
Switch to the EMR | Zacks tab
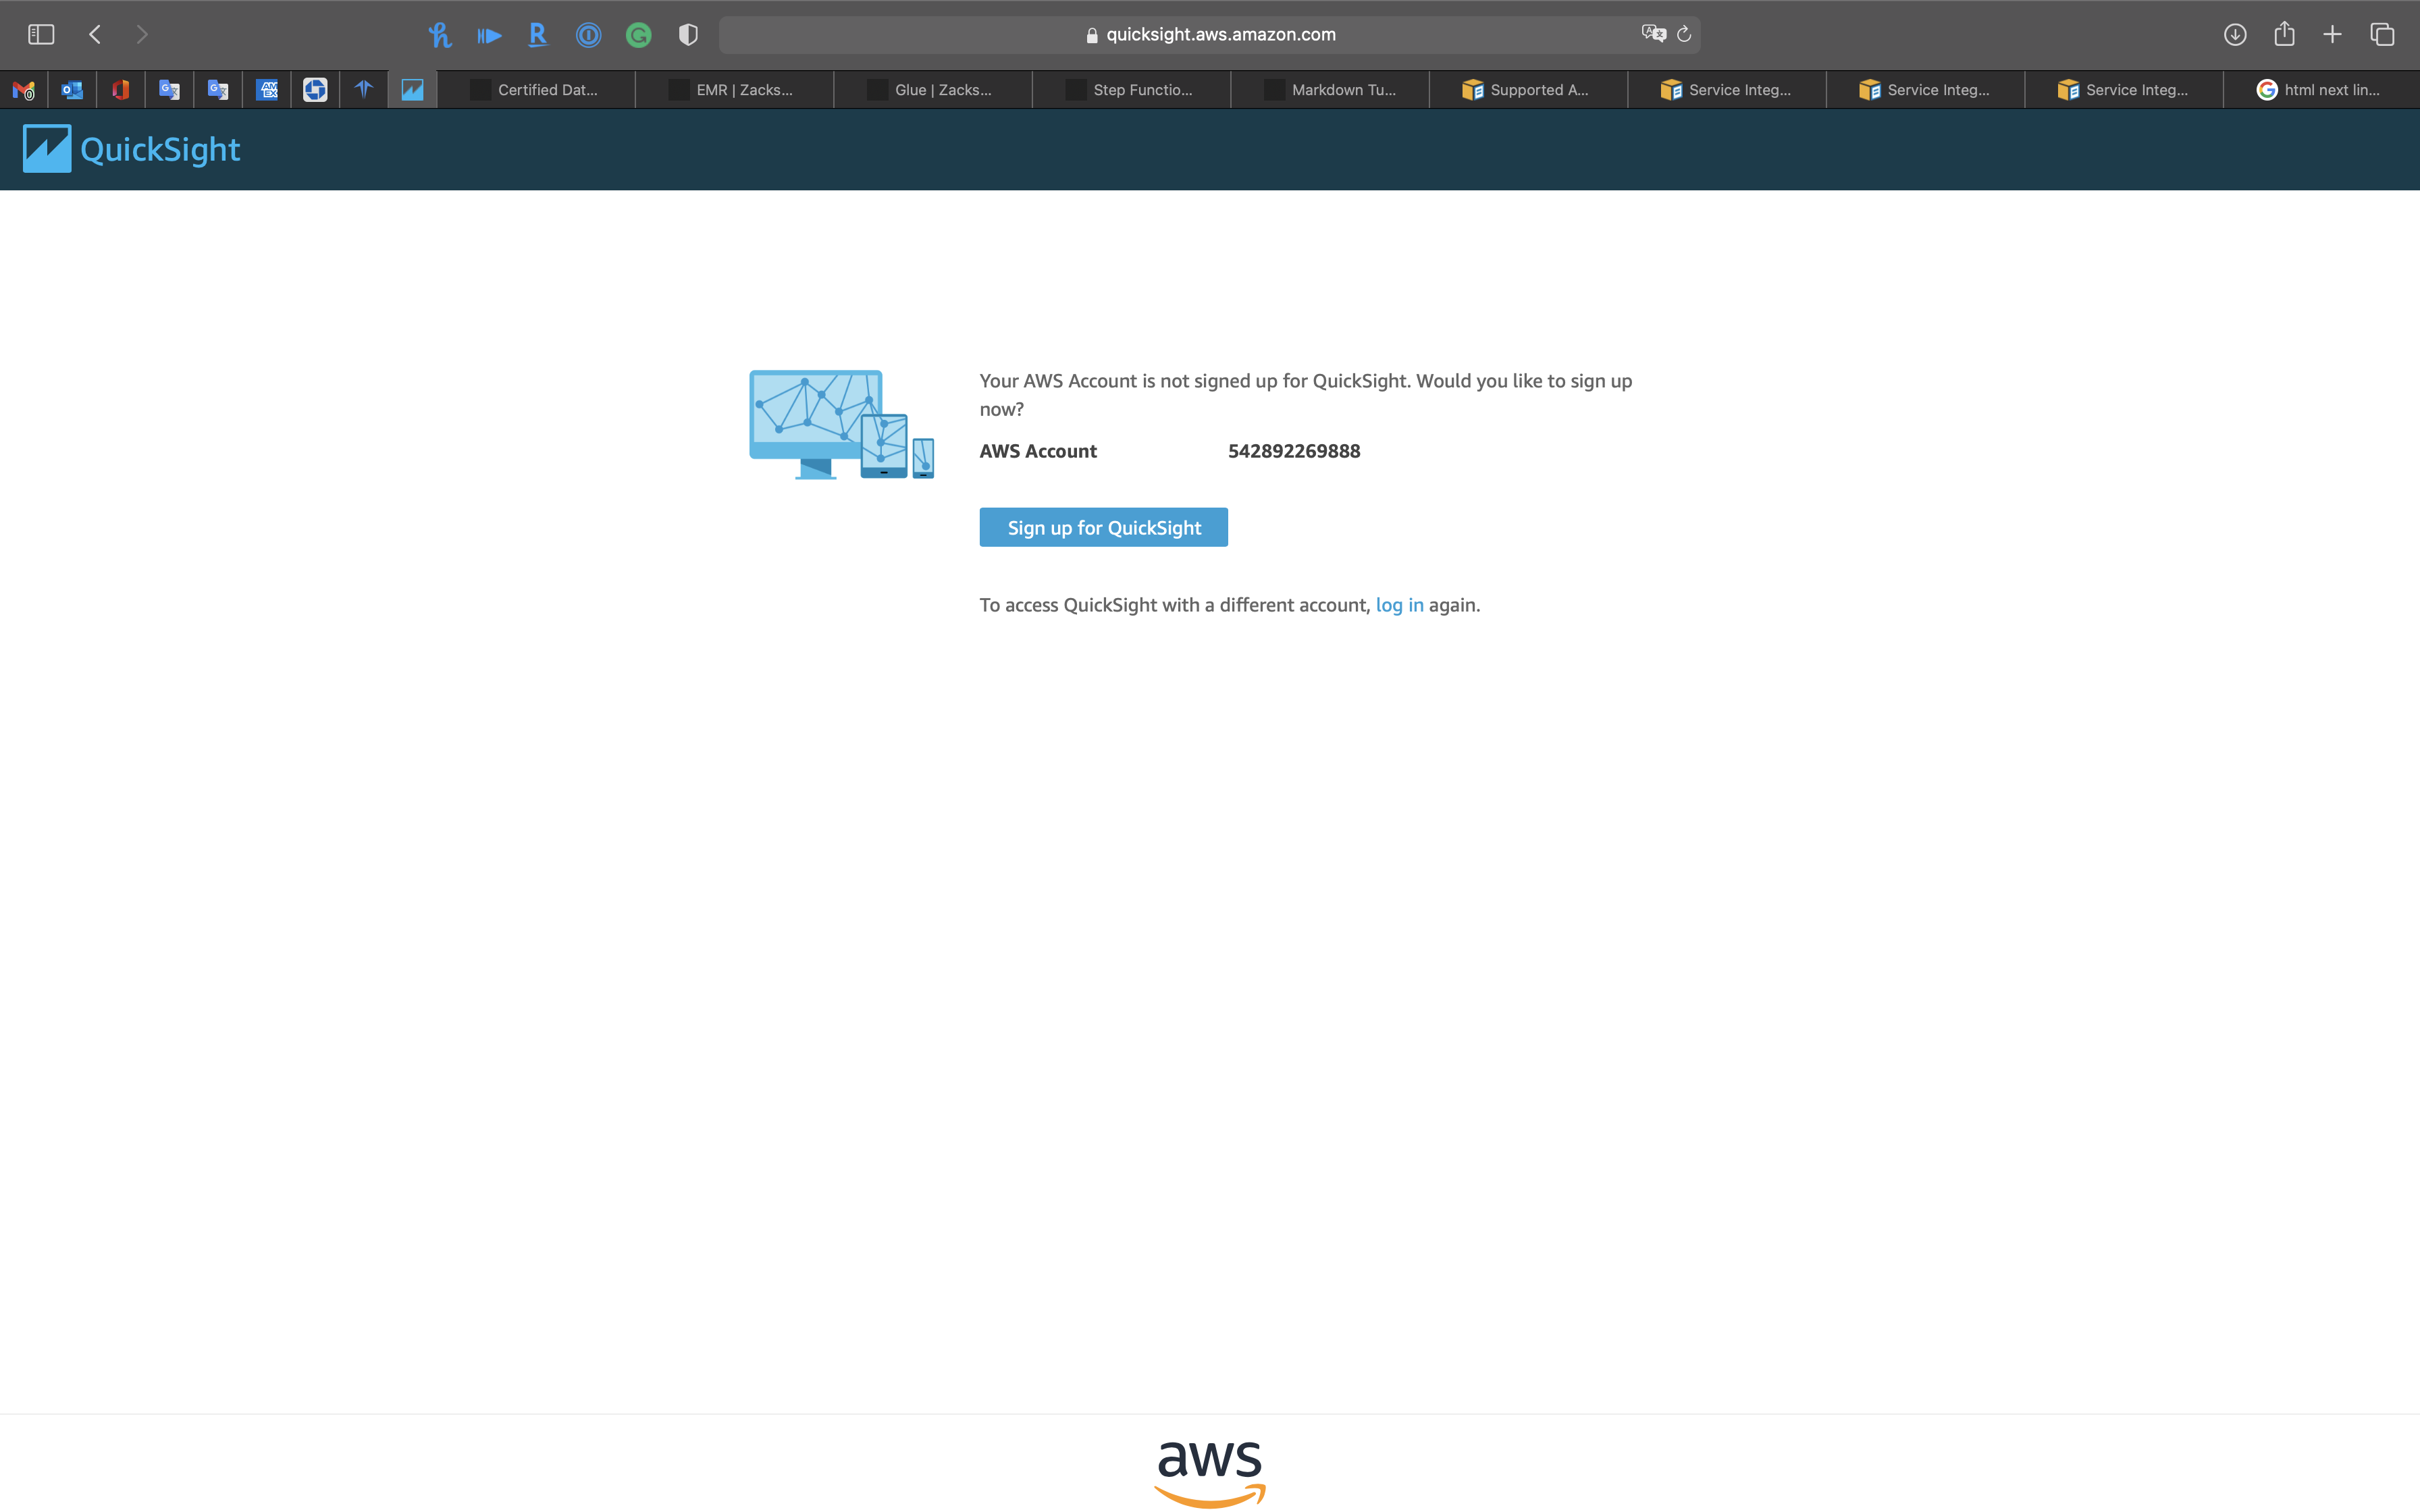click(x=734, y=90)
